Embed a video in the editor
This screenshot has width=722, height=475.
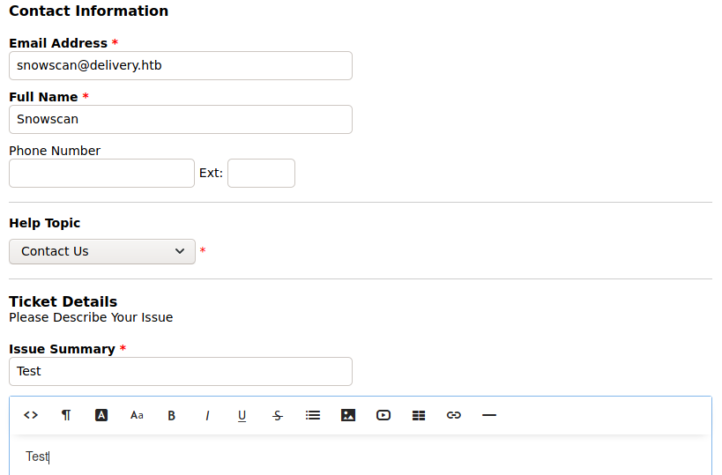click(383, 415)
